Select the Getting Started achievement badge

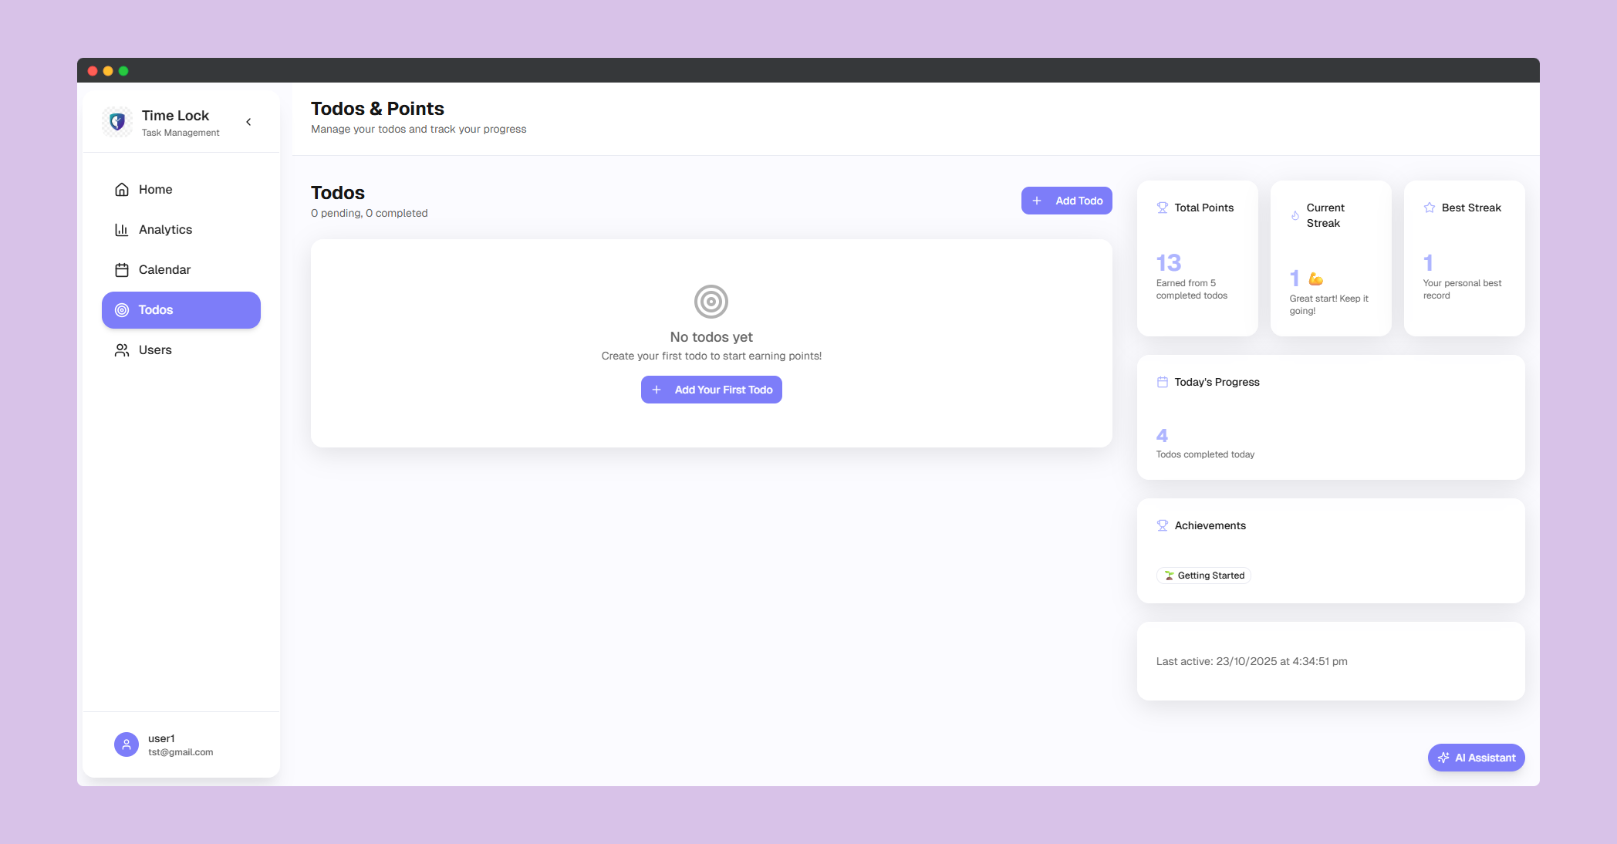click(x=1203, y=576)
